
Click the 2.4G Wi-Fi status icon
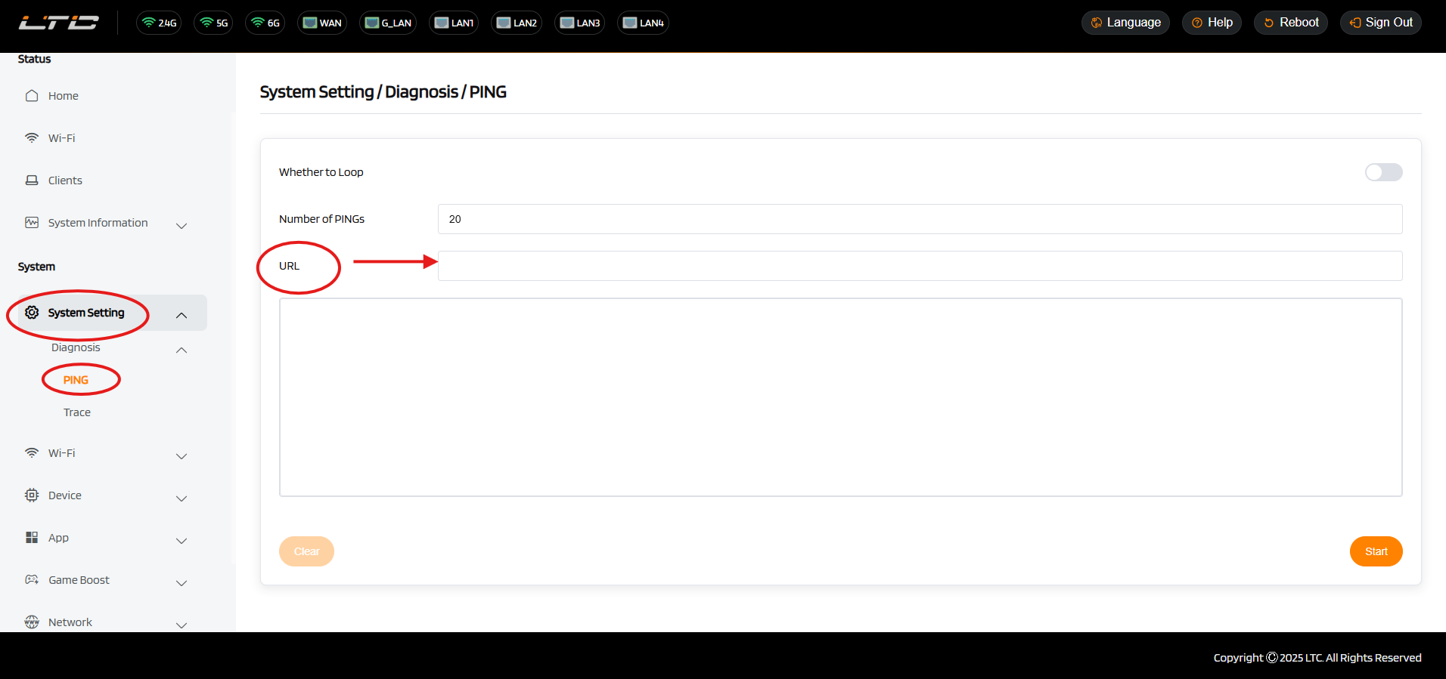[159, 23]
